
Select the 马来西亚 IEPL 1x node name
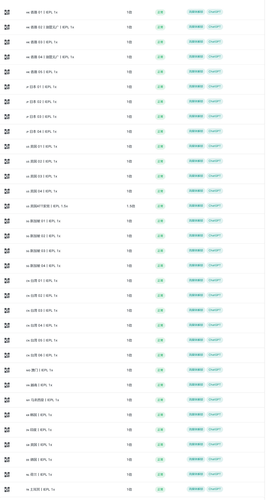[43, 400]
